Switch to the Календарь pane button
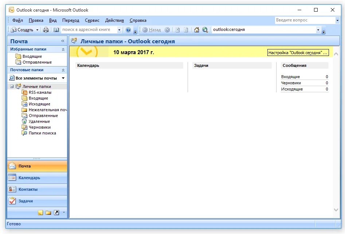This screenshot has height=234, width=345. coord(37,178)
